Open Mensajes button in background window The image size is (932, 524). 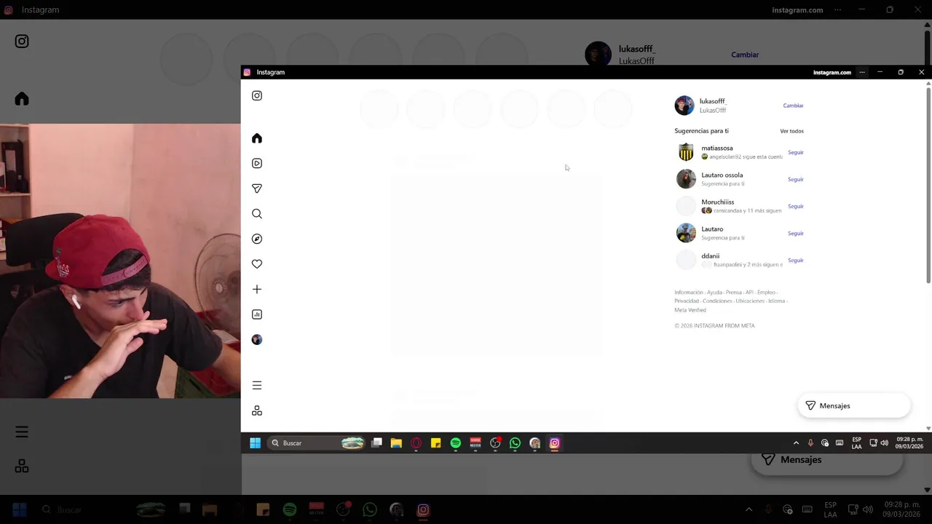coord(826,460)
